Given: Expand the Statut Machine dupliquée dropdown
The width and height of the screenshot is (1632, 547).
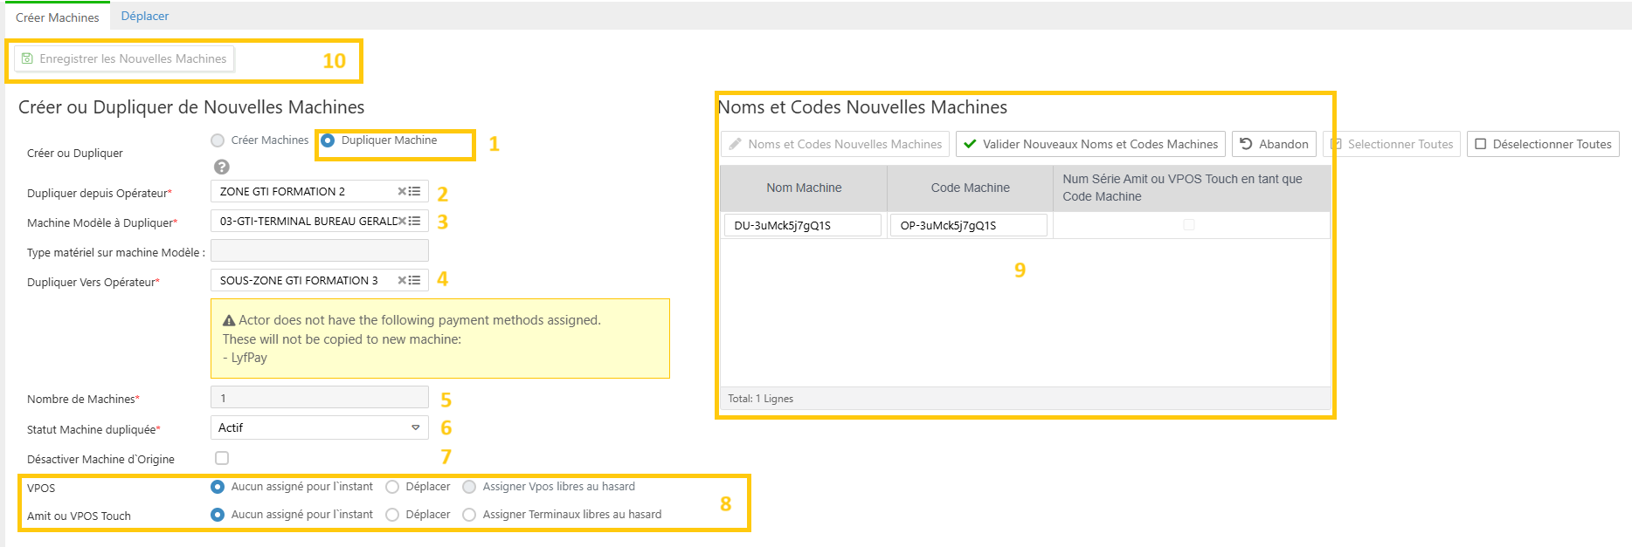Looking at the screenshot, I should click(x=415, y=427).
